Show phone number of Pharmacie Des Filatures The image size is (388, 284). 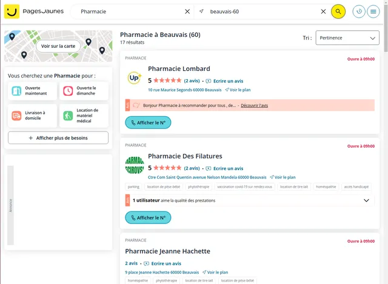click(x=148, y=217)
